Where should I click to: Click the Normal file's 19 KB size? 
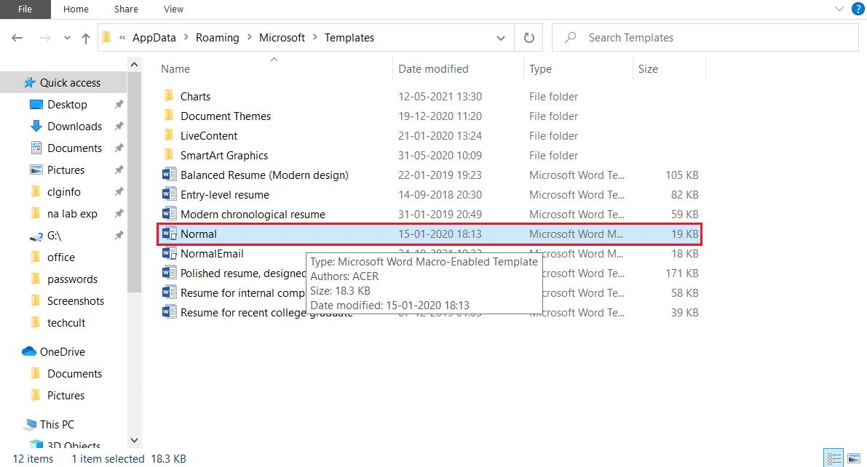(684, 233)
